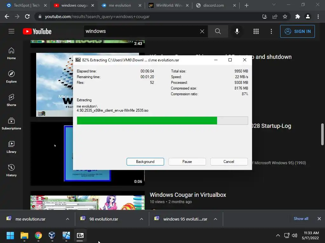The height and width of the screenshot is (243, 325).
Task: View site info via the lock icon
Action: click(x=40, y=16)
